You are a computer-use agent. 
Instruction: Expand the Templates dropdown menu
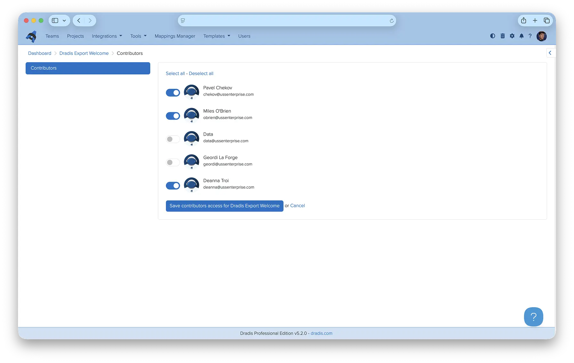click(x=217, y=36)
